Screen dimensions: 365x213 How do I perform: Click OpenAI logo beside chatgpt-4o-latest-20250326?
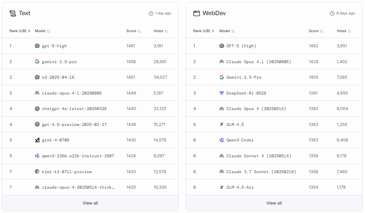37,109
